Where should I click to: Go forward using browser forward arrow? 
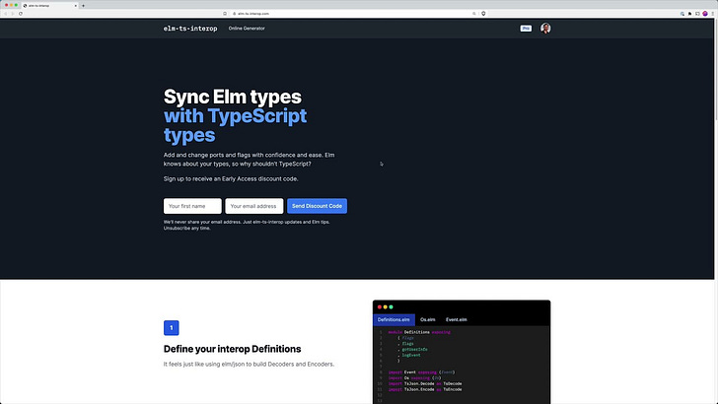[13, 13]
